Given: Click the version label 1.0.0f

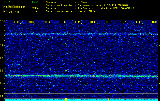Looking at the screenshot, I should pos(35,2).
